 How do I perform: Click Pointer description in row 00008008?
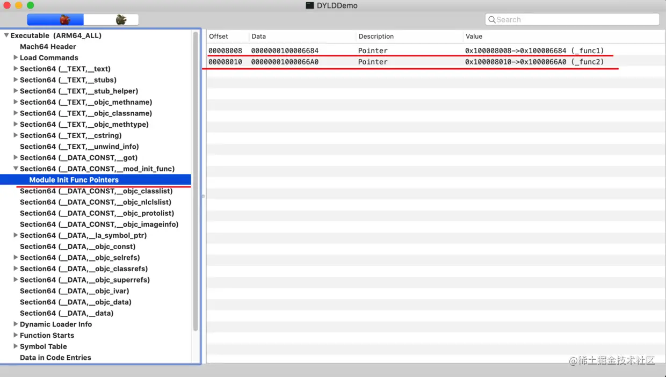[x=373, y=50]
